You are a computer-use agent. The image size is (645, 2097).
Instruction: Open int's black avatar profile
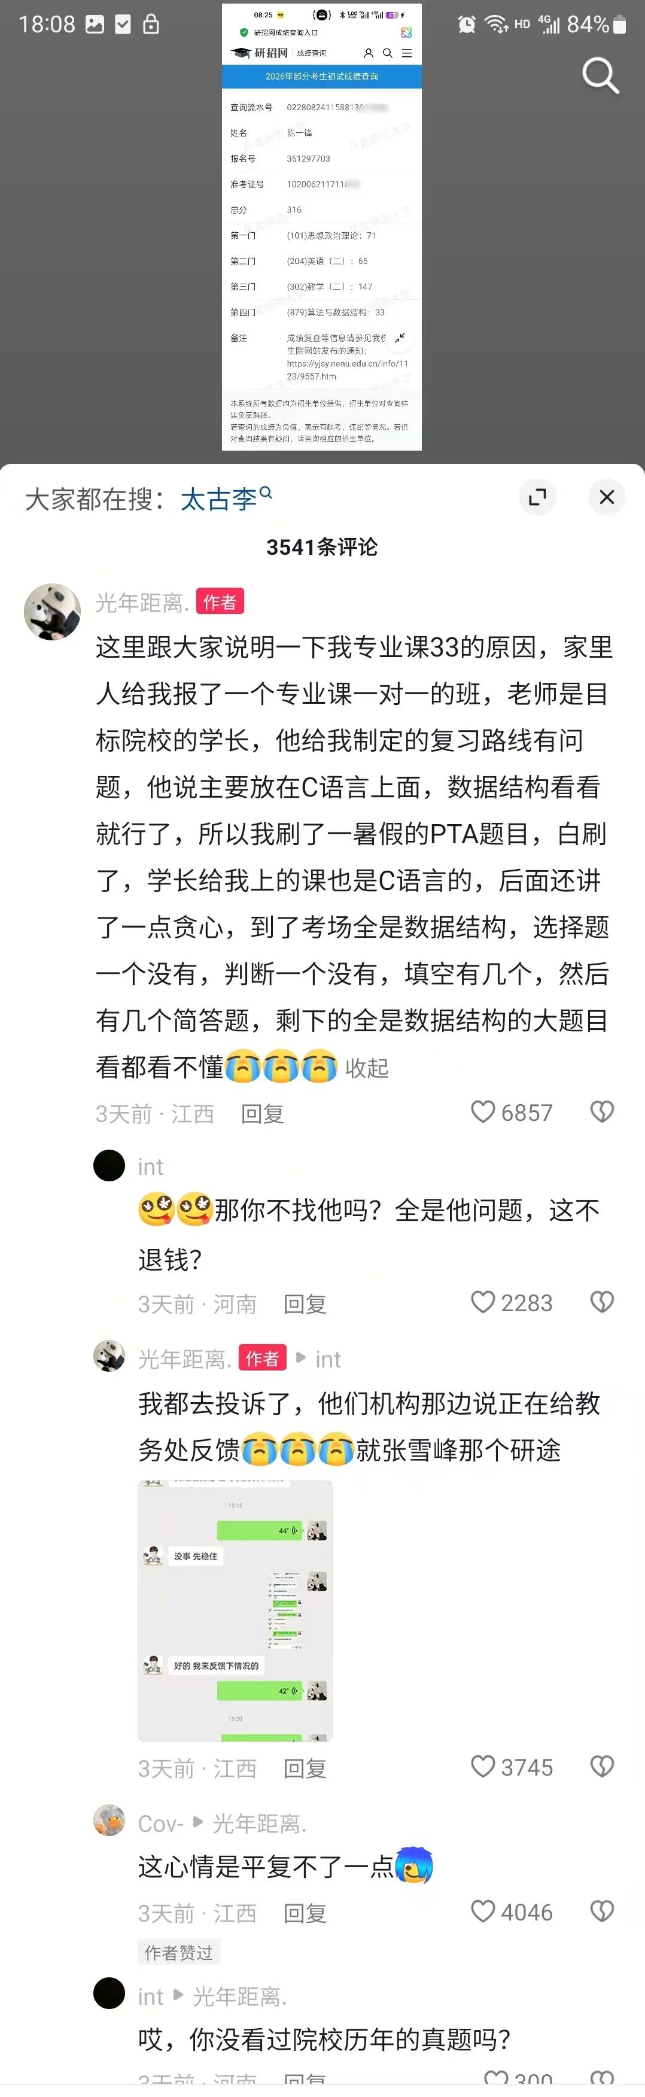(x=109, y=1166)
